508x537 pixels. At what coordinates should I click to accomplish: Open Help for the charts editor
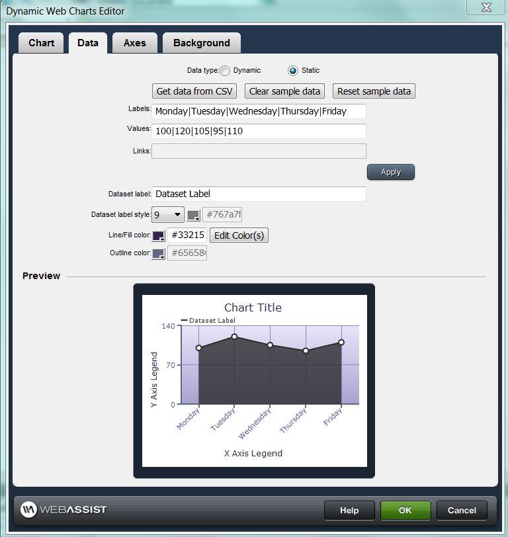[349, 511]
